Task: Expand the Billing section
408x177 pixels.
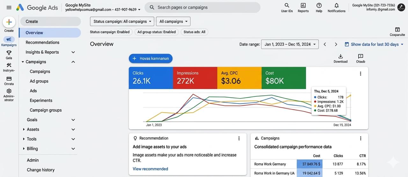Action: click(73, 149)
